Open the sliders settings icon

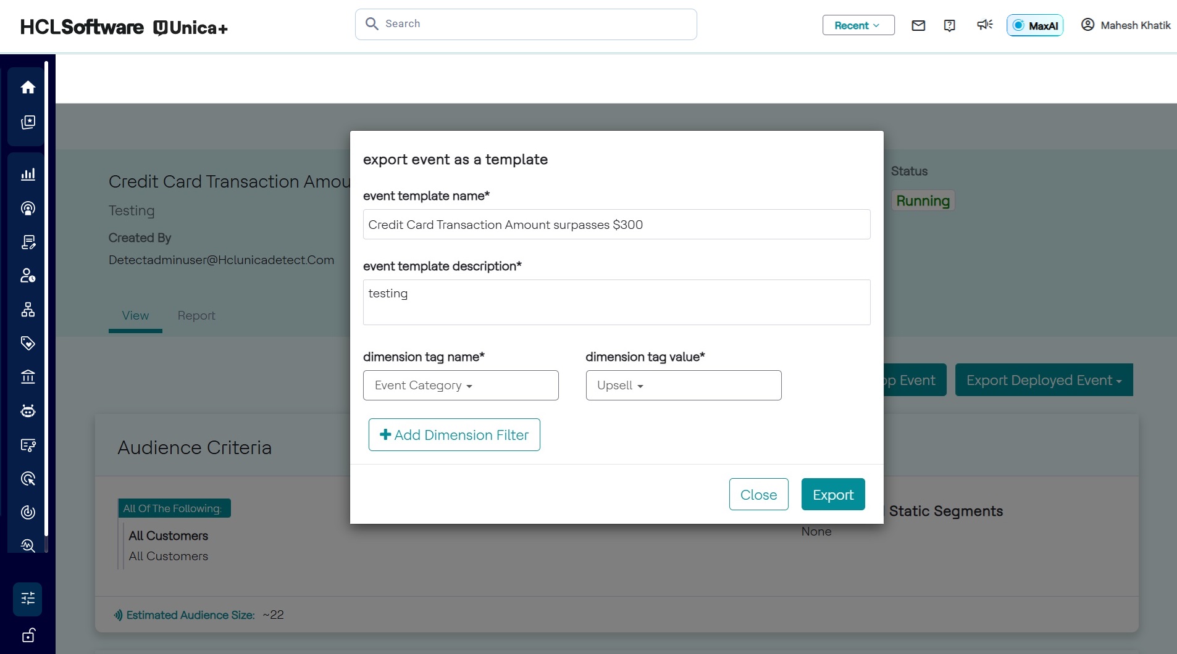[x=28, y=598]
